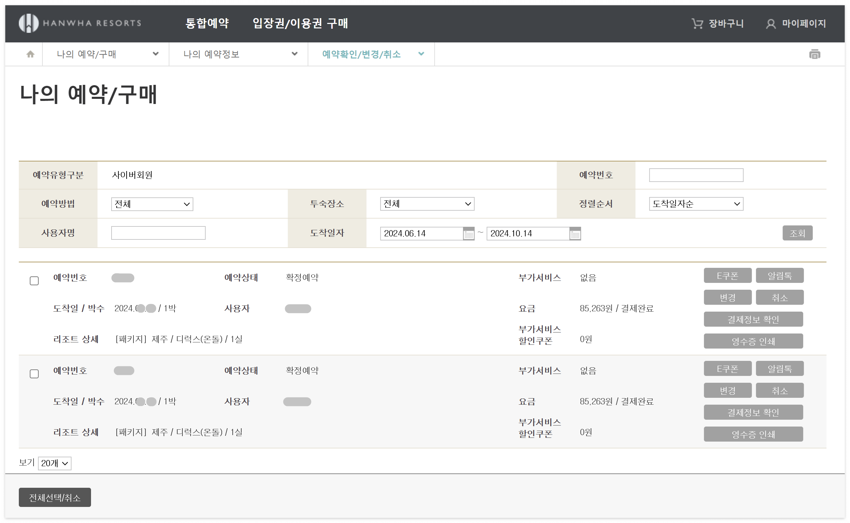Click second reservation's E쿠폰 button
This screenshot has height=523, width=850.
coord(727,369)
